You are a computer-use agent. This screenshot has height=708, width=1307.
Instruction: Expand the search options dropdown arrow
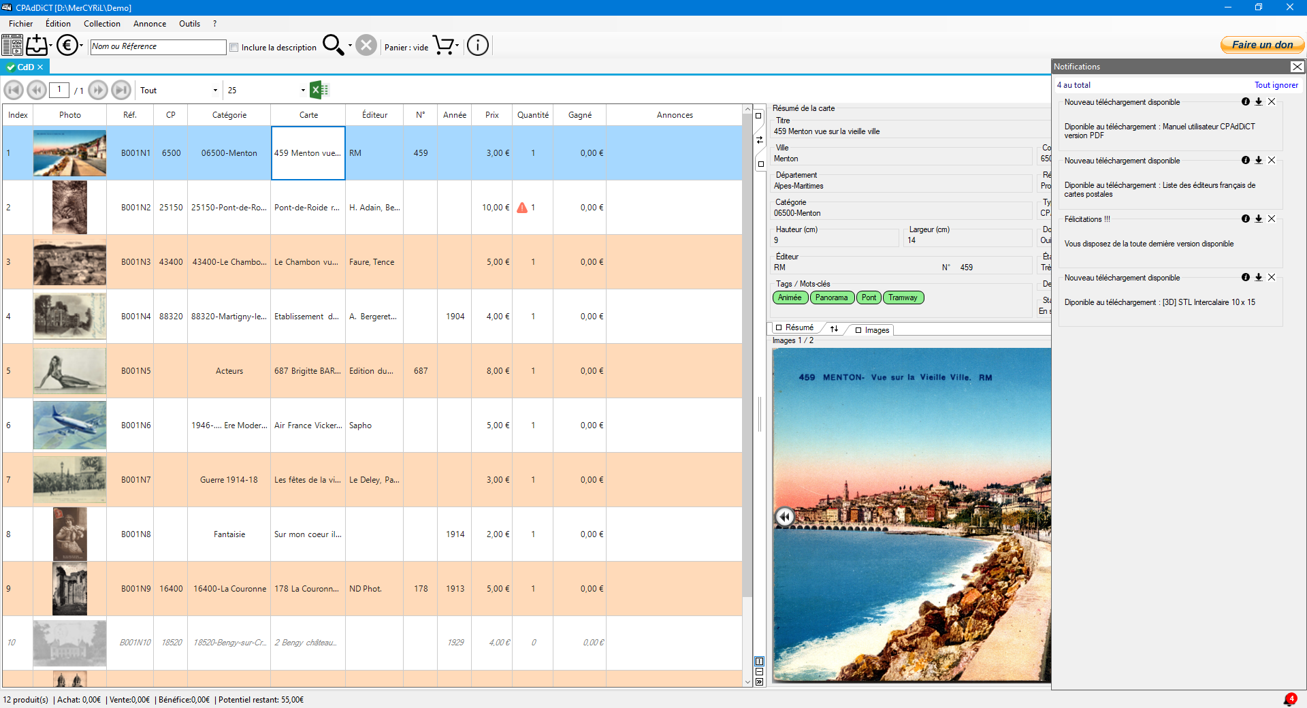pos(350,46)
